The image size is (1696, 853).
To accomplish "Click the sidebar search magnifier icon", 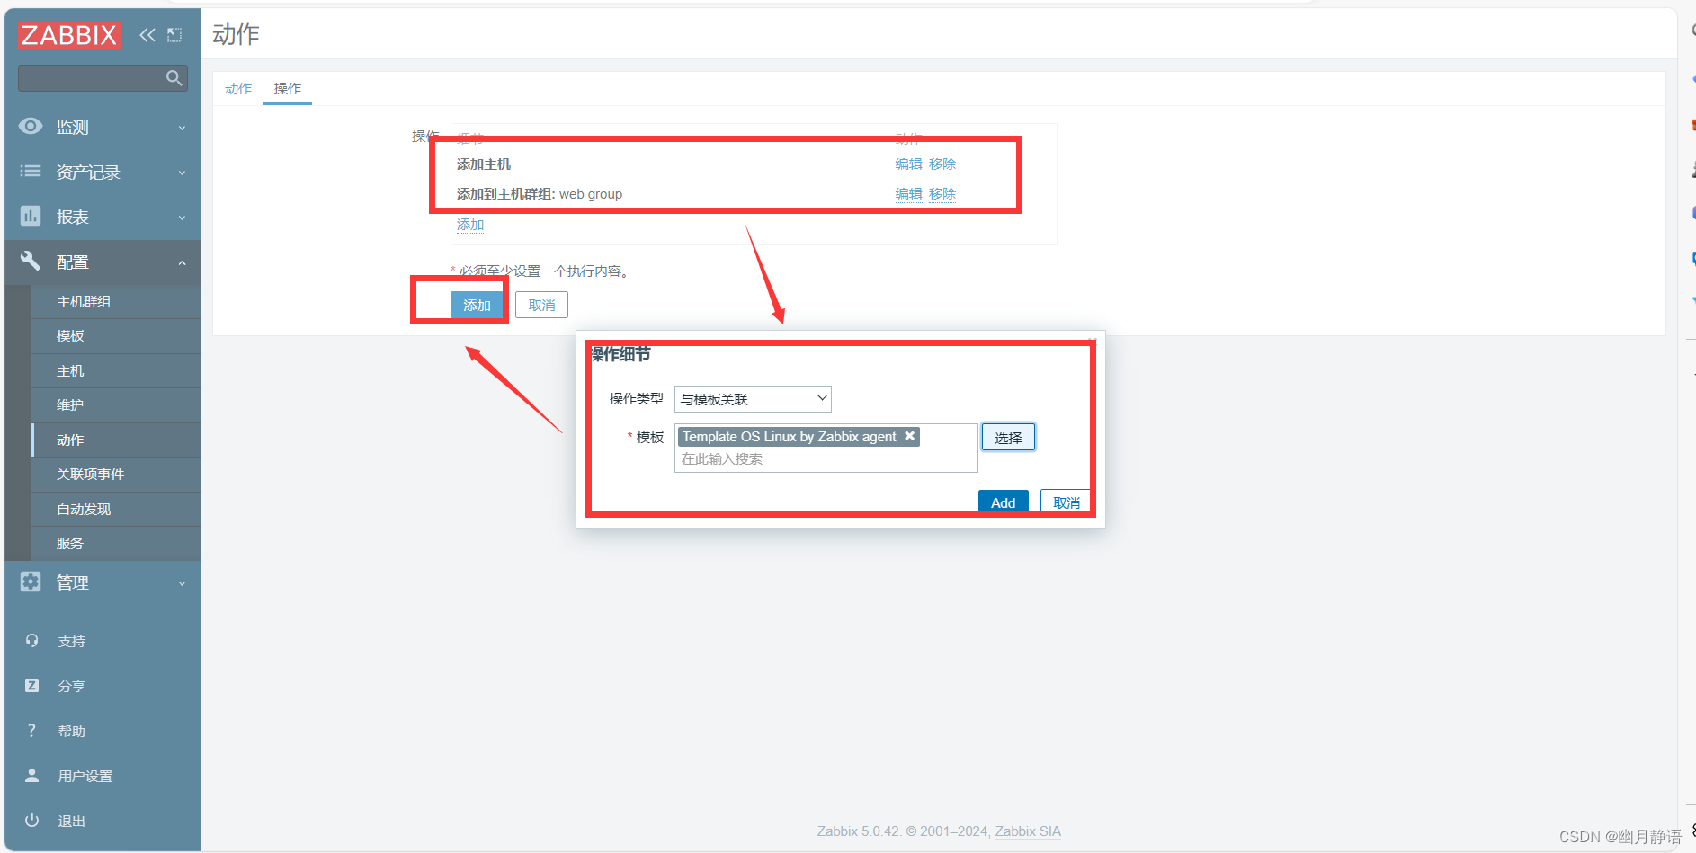I will coord(174,78).
